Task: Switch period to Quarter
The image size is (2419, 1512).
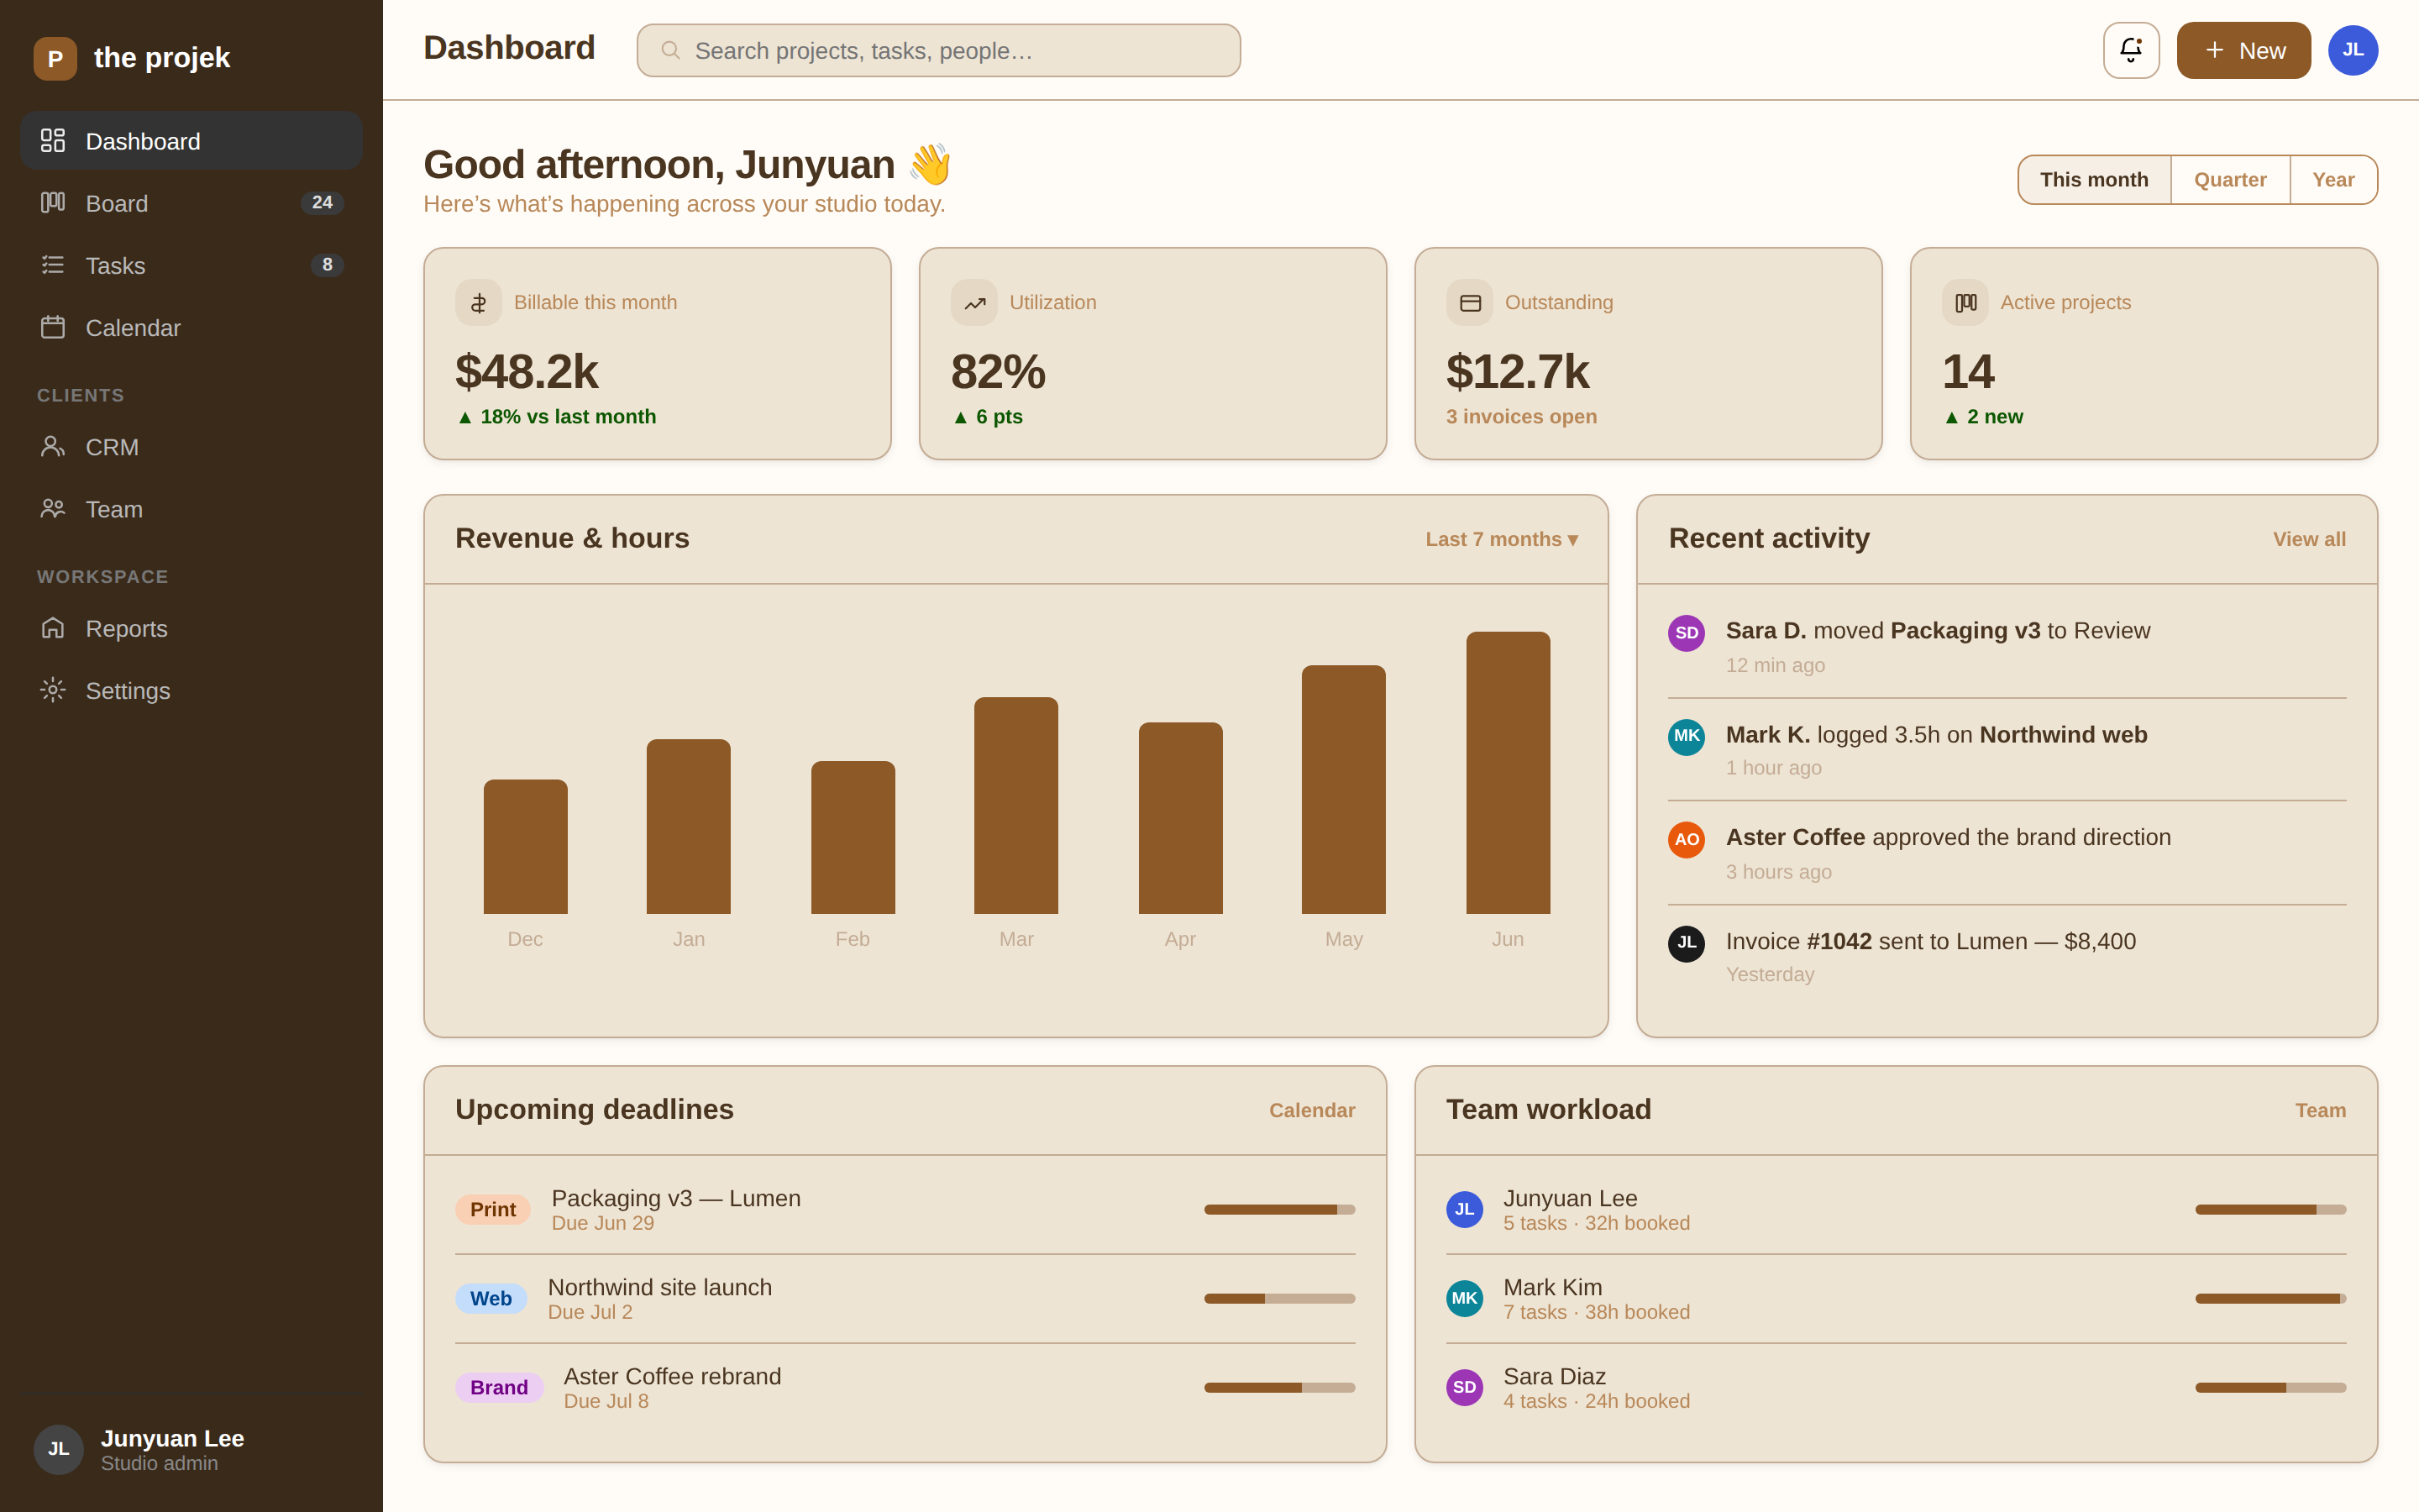Action: 2230,180
